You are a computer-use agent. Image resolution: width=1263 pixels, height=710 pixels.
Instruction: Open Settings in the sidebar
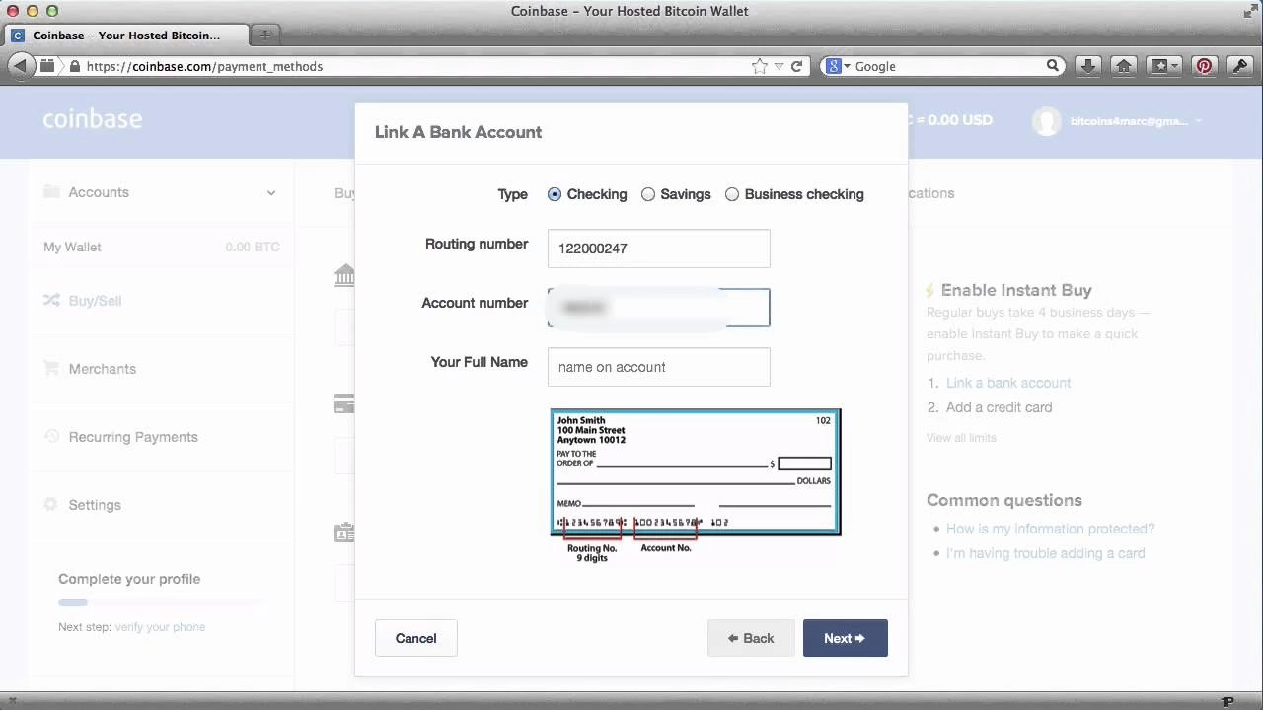click(95, 505)
